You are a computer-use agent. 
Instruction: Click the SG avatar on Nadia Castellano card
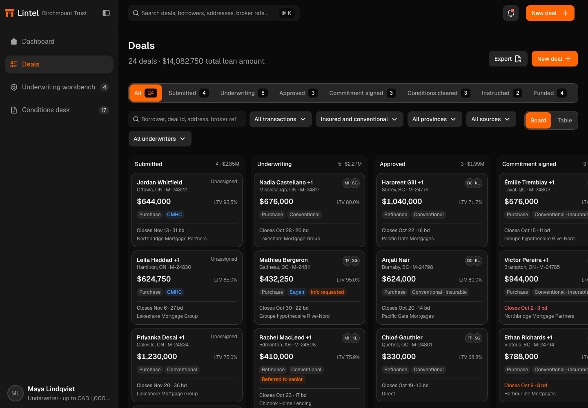(355, 183)
